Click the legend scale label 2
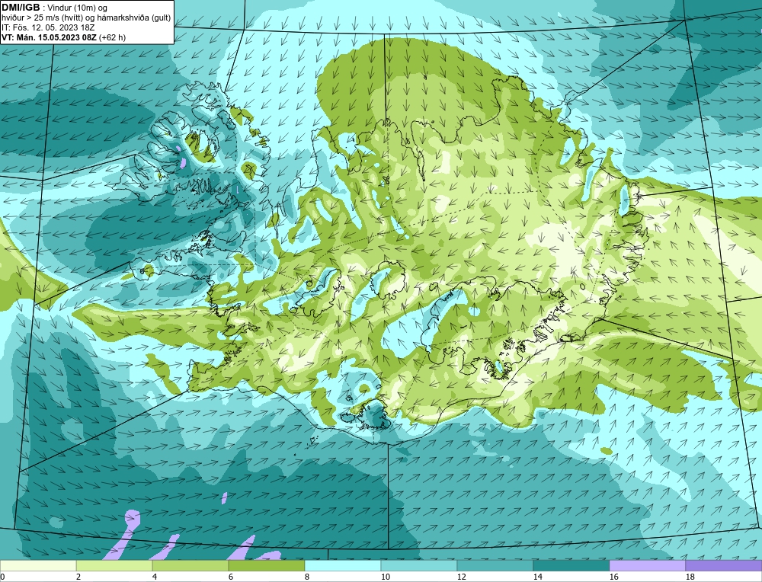762x582 pixels. point(78,577)
